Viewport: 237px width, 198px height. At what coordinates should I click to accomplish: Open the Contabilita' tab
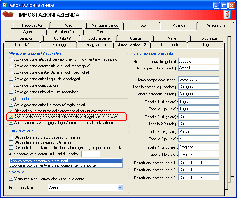click(x=62, y=38)
